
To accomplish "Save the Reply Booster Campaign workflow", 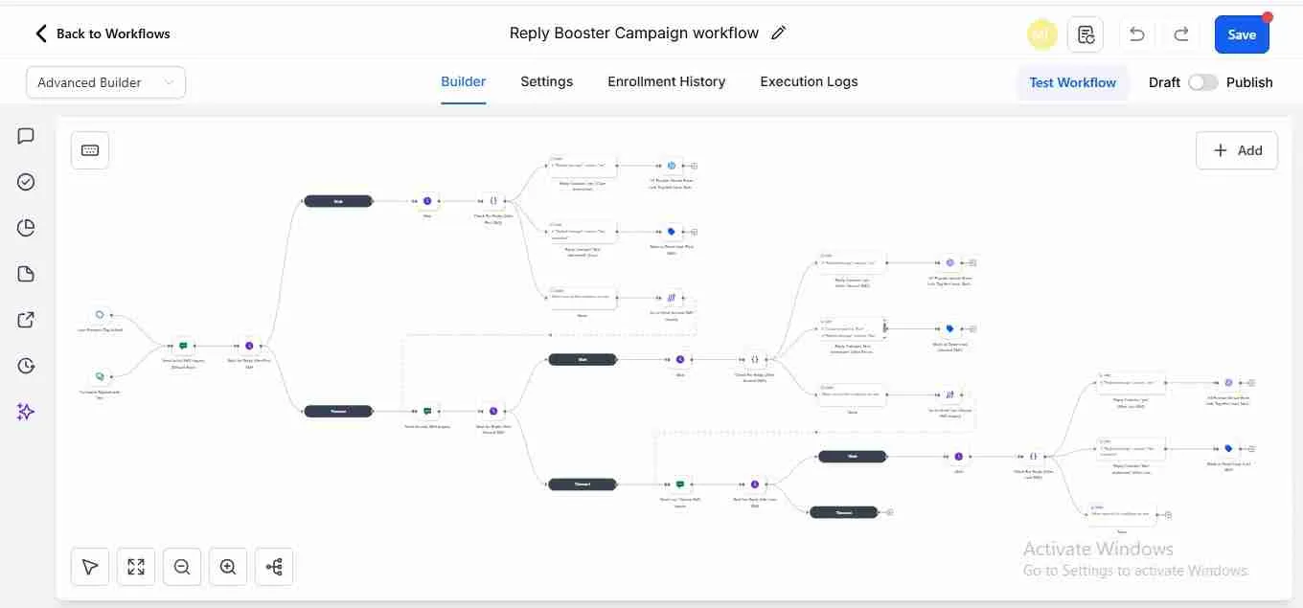I will (1242, 34).
